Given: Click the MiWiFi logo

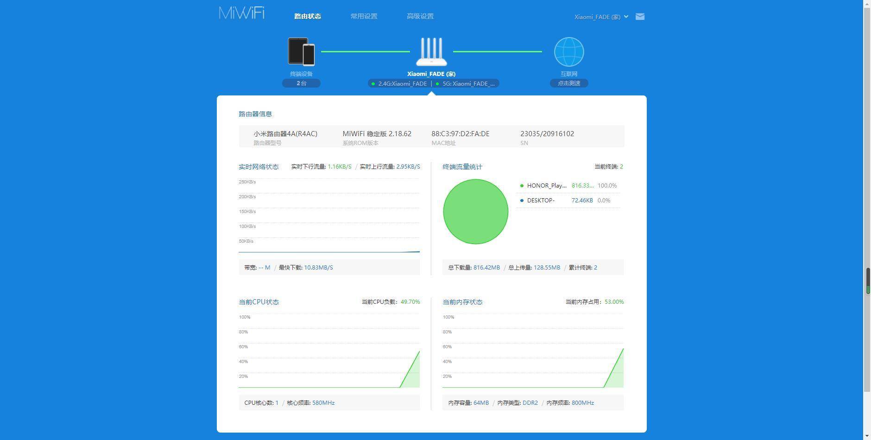Looking at the screenshot, I should coord(241,13).
